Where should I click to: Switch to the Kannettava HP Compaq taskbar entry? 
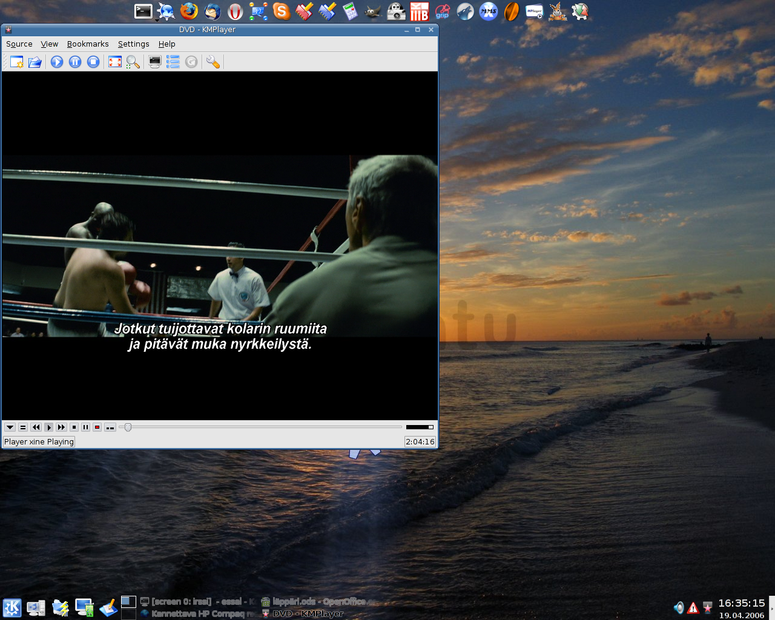tap(198, 614)
